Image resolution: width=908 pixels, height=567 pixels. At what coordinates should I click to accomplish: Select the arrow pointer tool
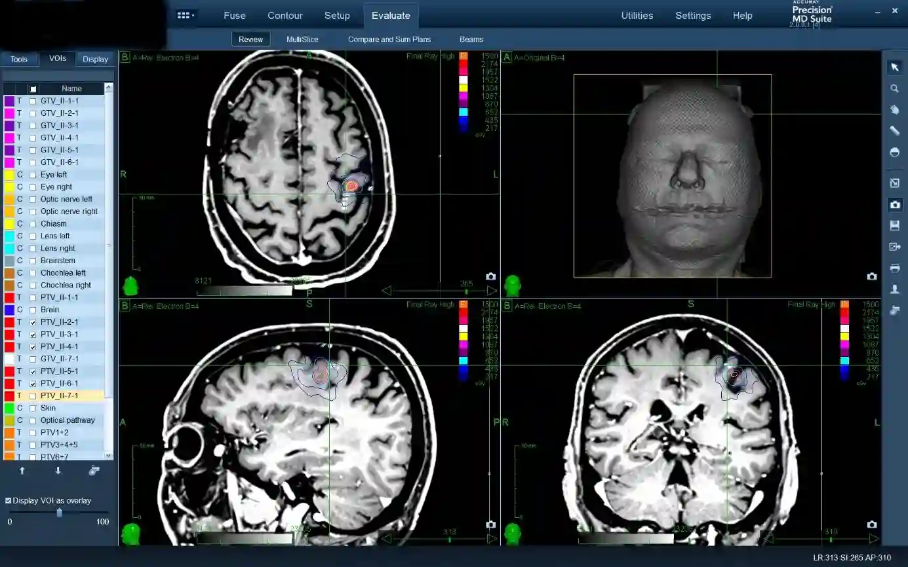895,67
